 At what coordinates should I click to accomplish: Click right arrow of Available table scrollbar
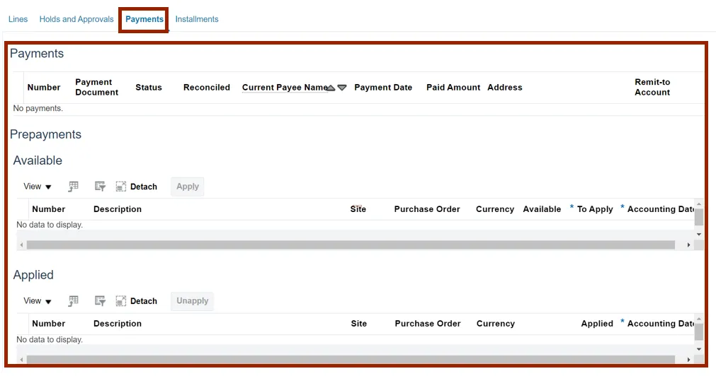click(x=688, y=245)
